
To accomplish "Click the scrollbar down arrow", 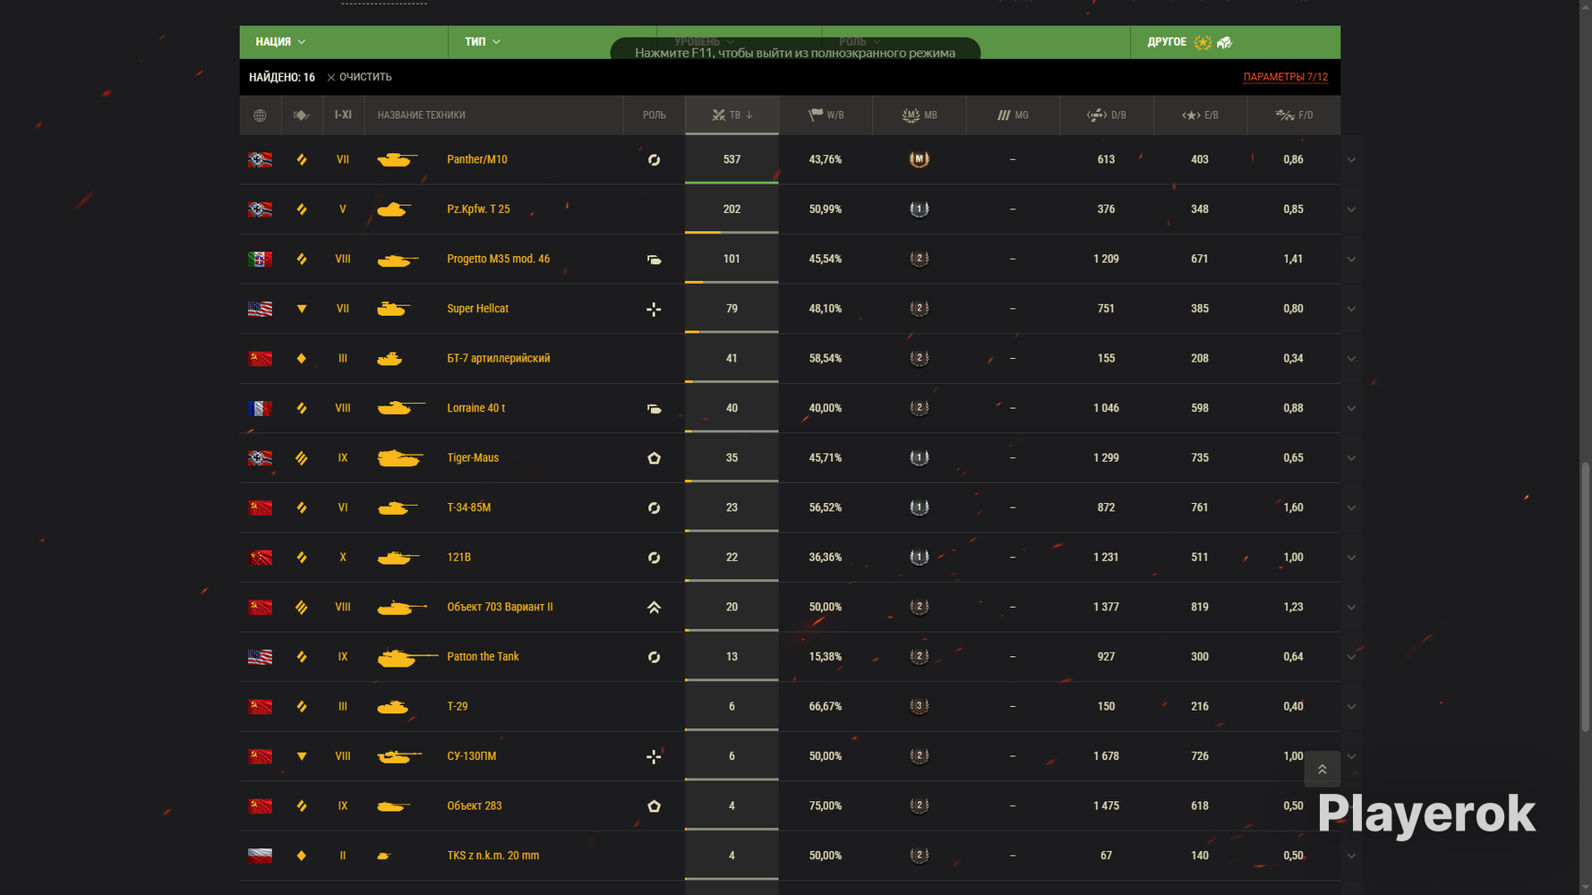I will coord(1585,888).
